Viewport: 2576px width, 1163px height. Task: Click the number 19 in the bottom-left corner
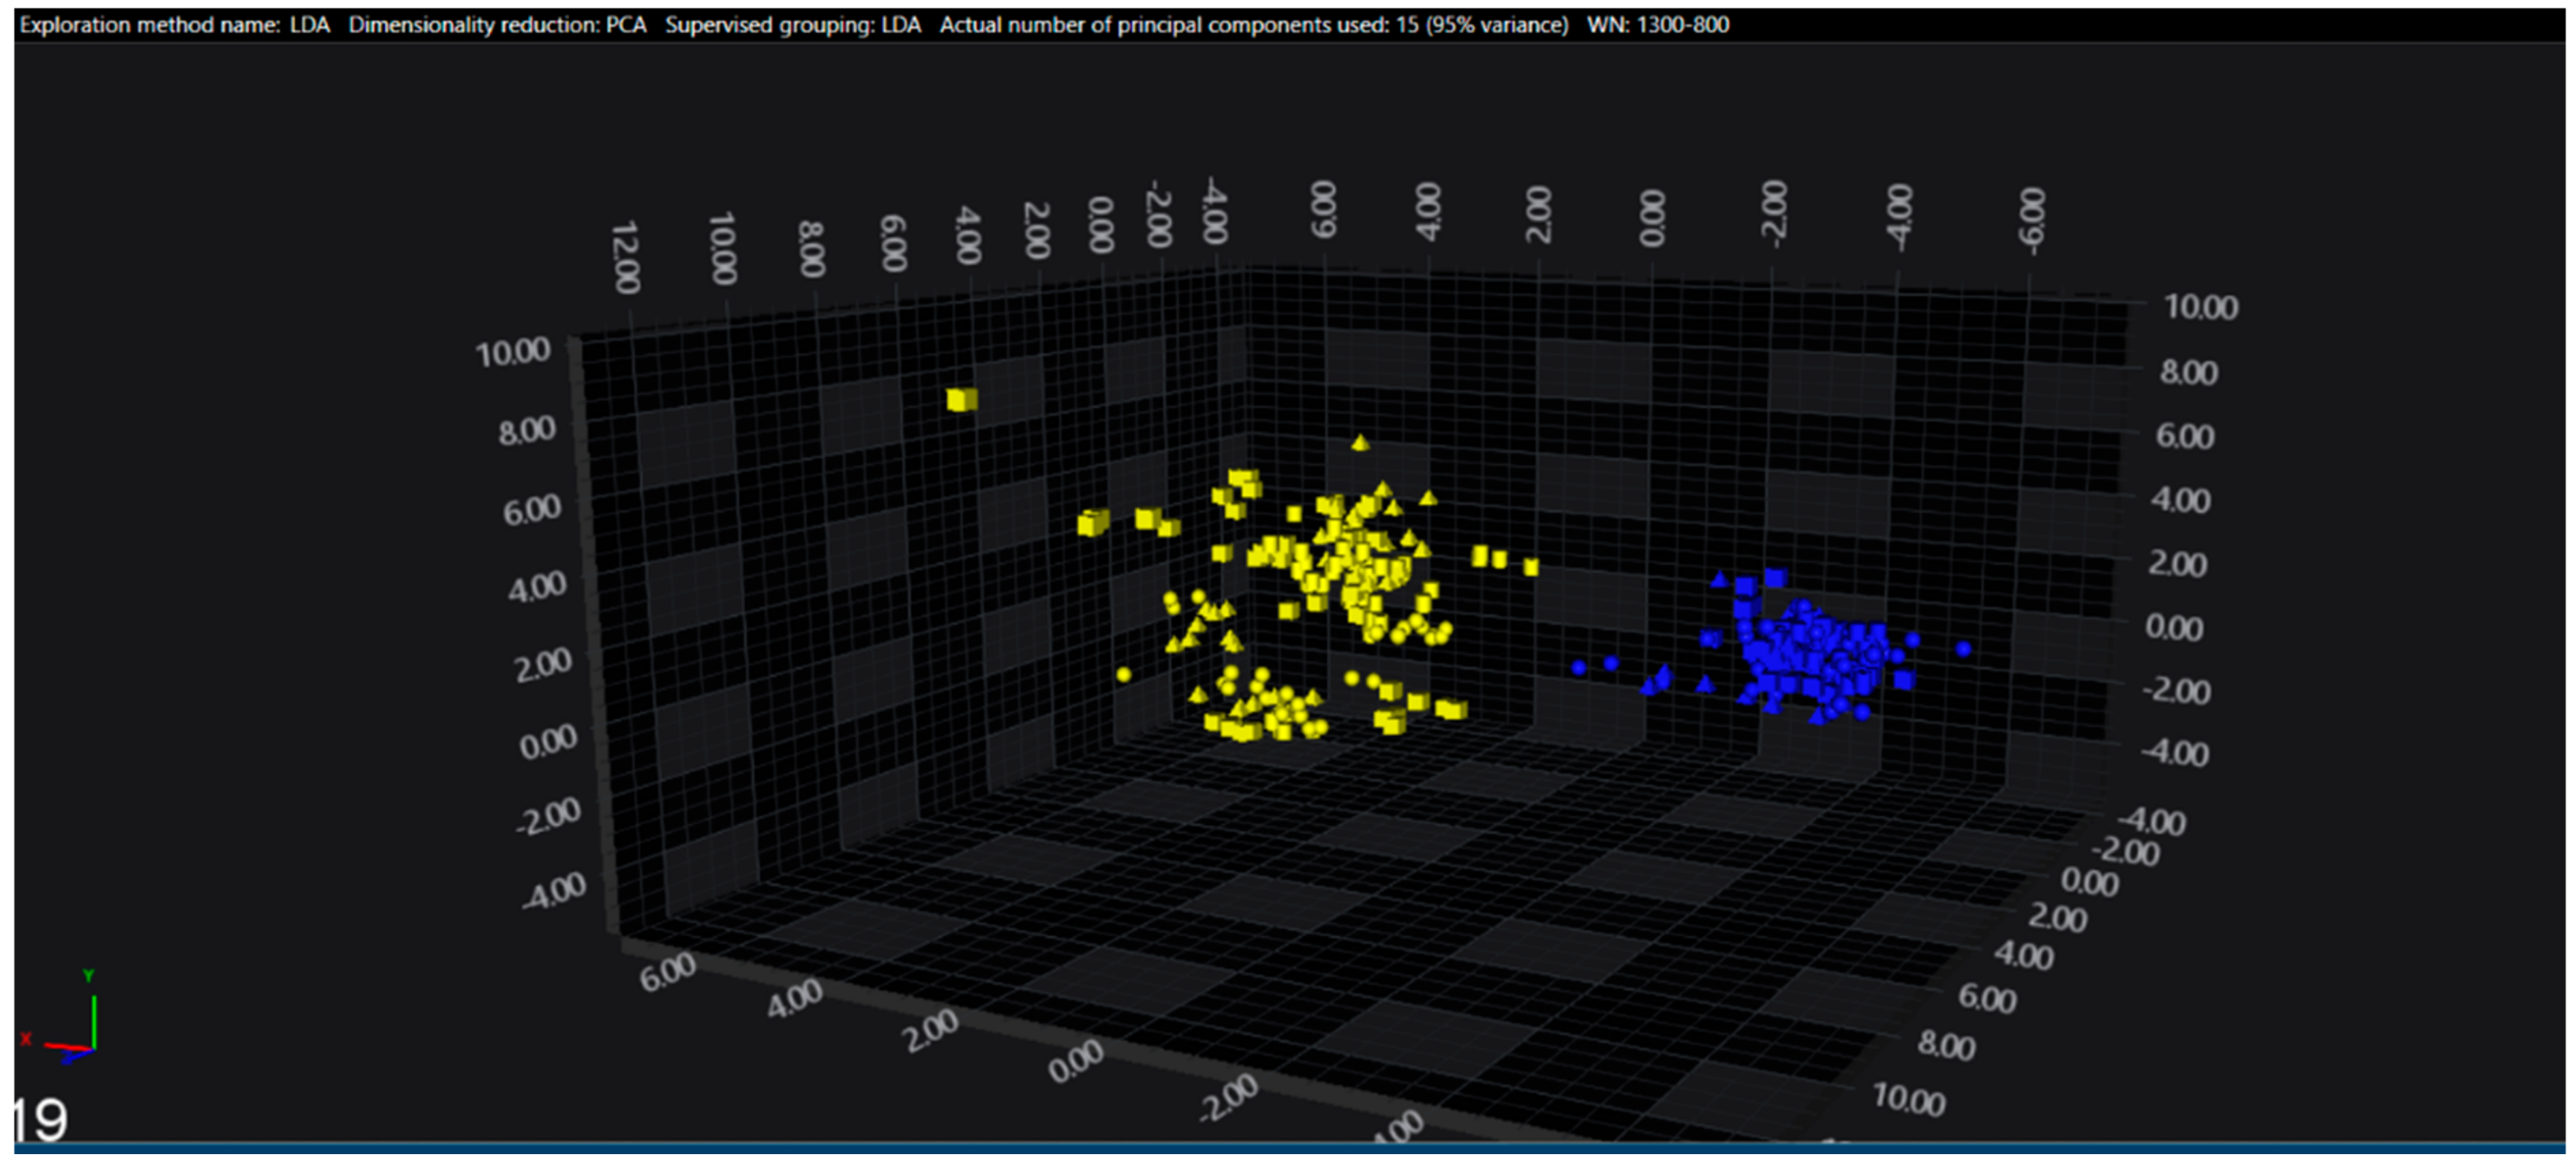40,1120
